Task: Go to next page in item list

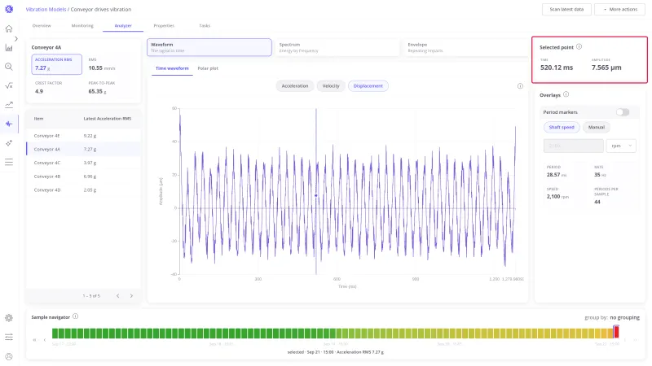Action: click(x=131, y=296)
